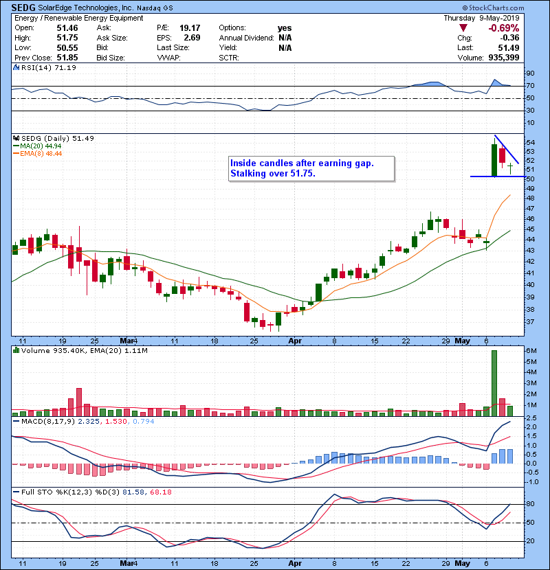
Task: Click the Energy / Renewable Energy Equipment sector text
Action: click(78, 18)
